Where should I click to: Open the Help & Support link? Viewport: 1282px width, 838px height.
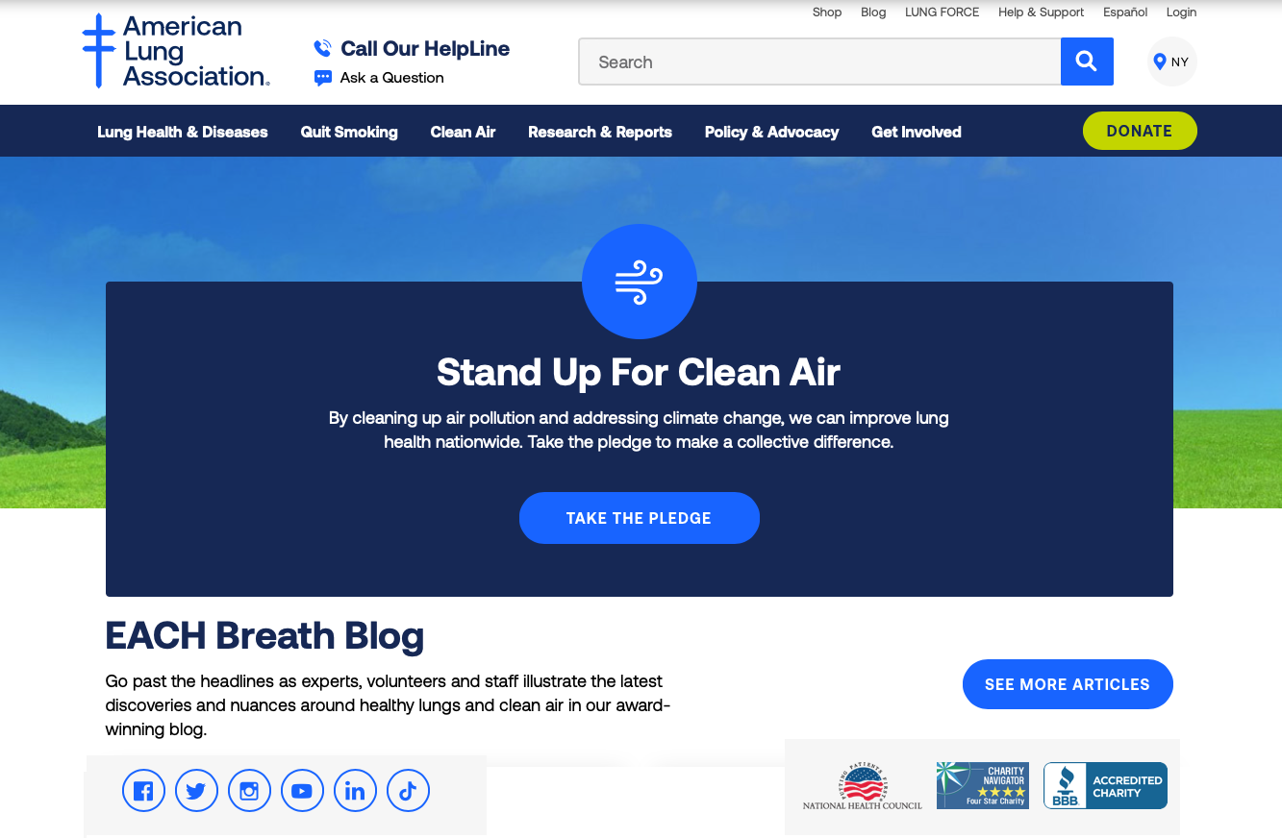1041,12
